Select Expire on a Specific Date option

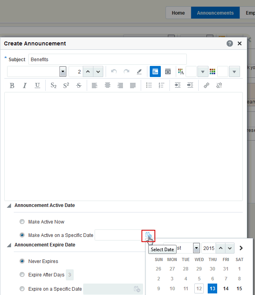coord(22,289)
